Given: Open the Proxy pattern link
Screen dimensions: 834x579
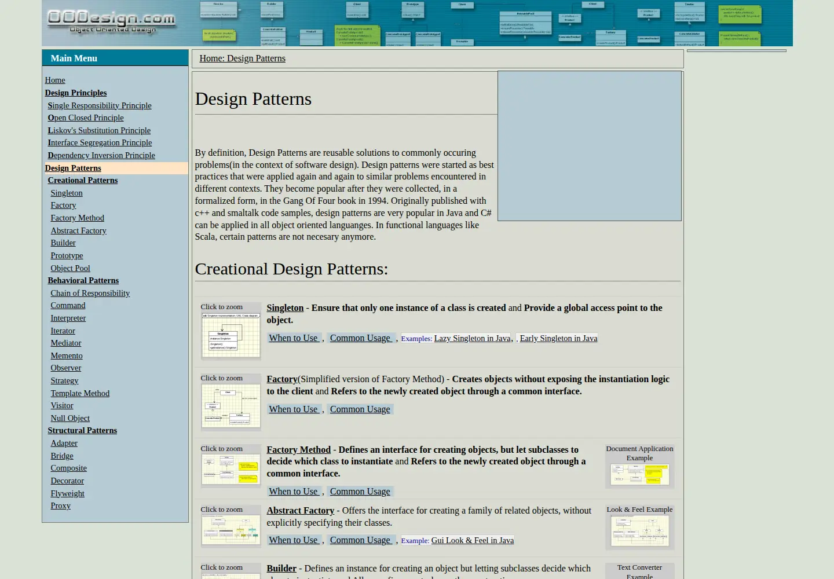Looking at the screenshot, I should click(x=60, y=505).
